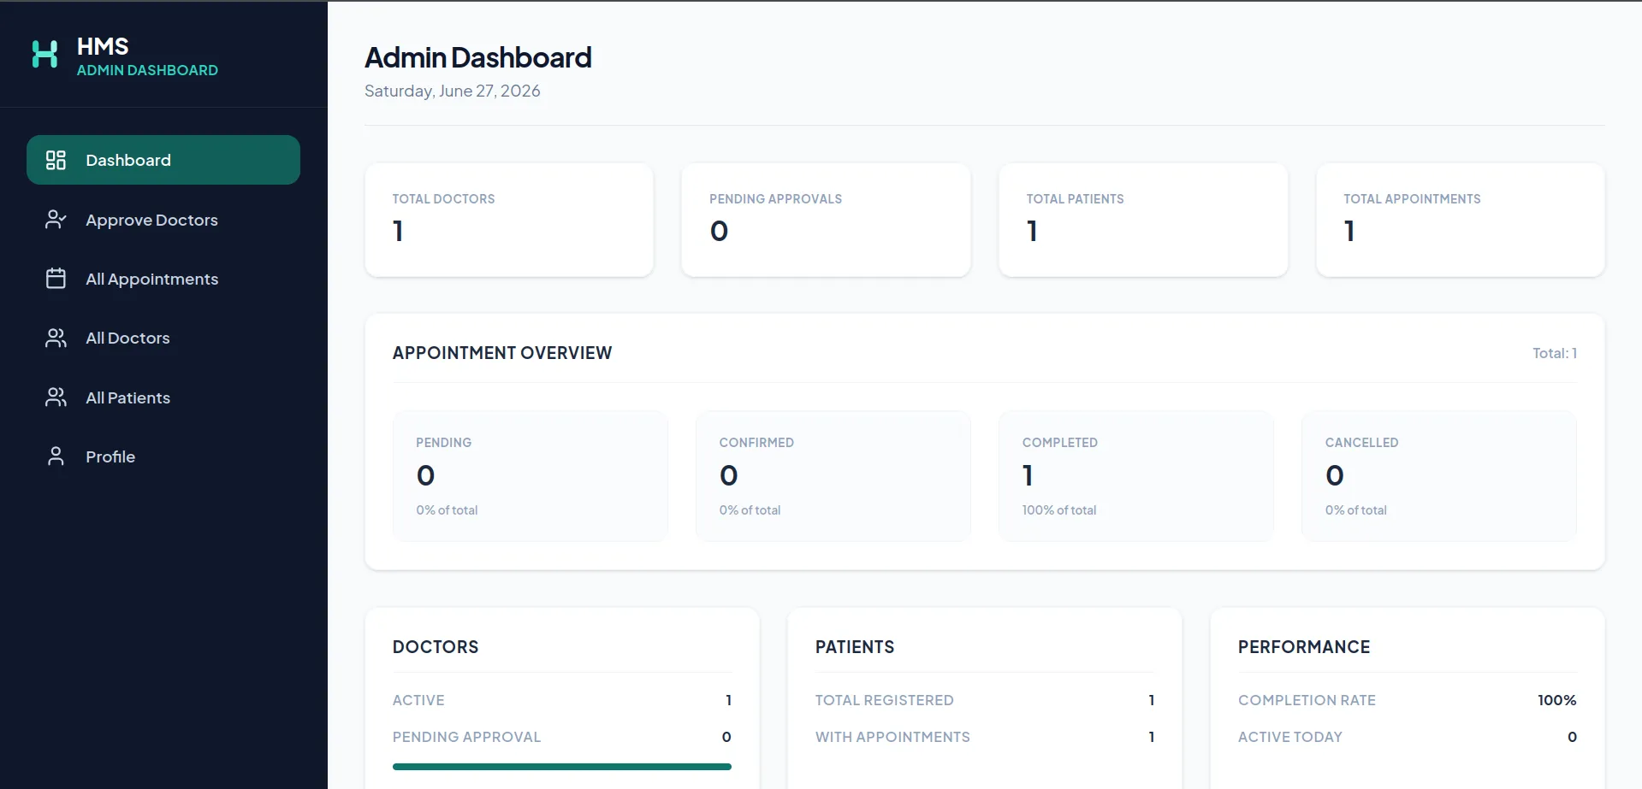Click the All Patients people icon
This screenshot has width=1642, height=789.
tap(56, 397)
